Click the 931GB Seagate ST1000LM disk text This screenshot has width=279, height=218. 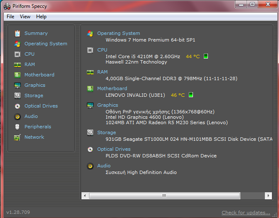coord(189,139)
